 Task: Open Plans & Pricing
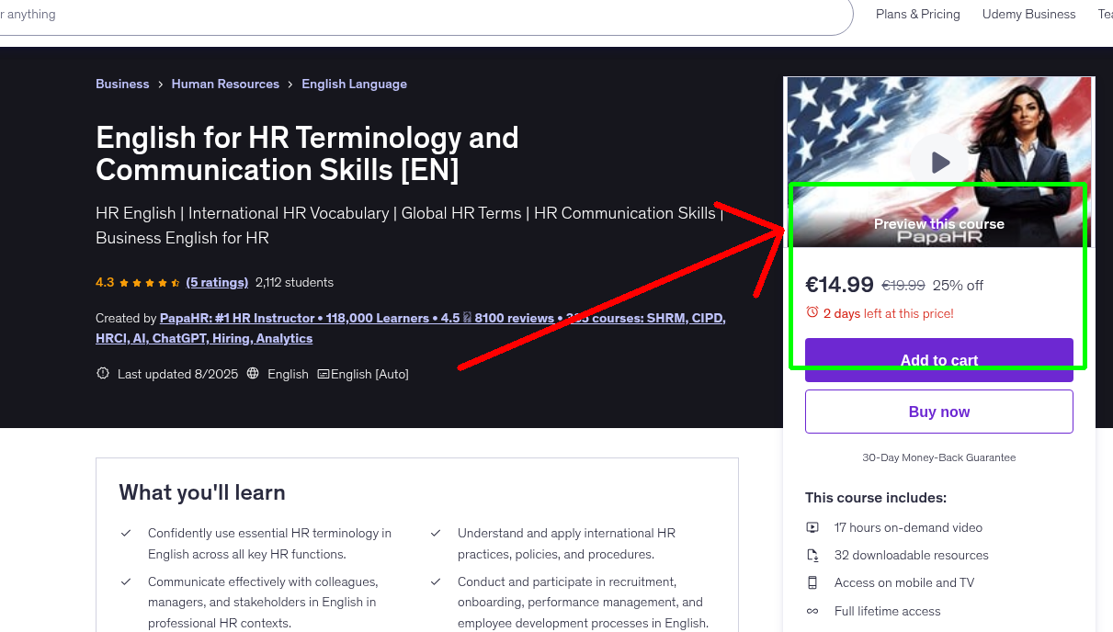(917, 14)
